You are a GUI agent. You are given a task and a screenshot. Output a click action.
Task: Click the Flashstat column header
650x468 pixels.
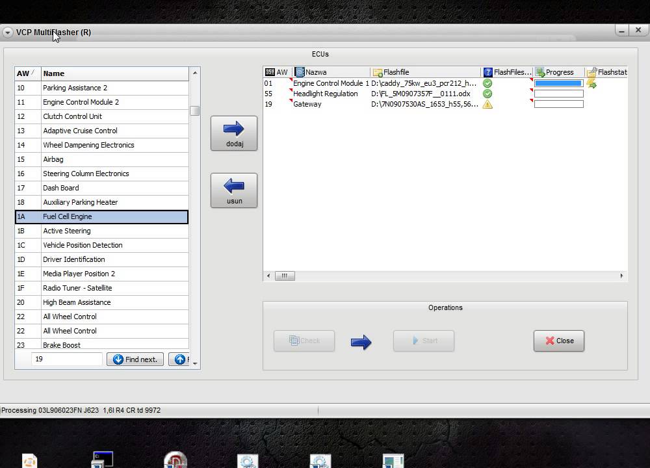coord(606,72)
